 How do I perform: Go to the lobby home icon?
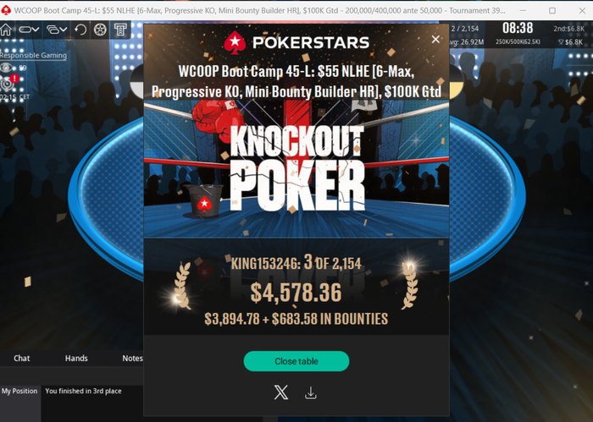6,30
